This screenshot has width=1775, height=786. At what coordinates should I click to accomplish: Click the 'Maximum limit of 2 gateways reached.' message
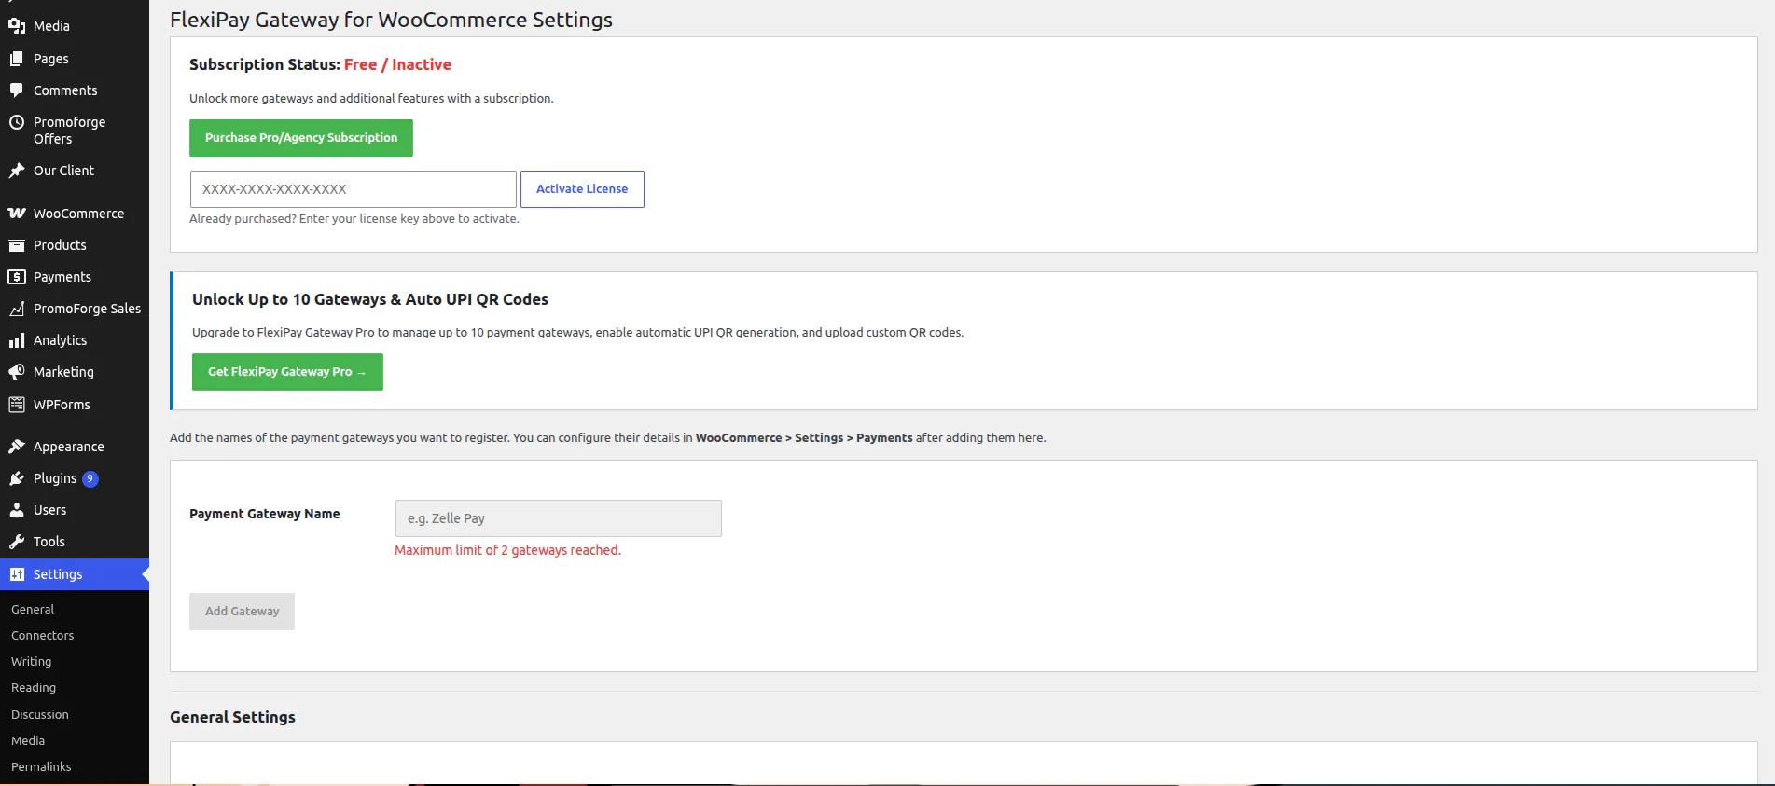click(507, 550)
